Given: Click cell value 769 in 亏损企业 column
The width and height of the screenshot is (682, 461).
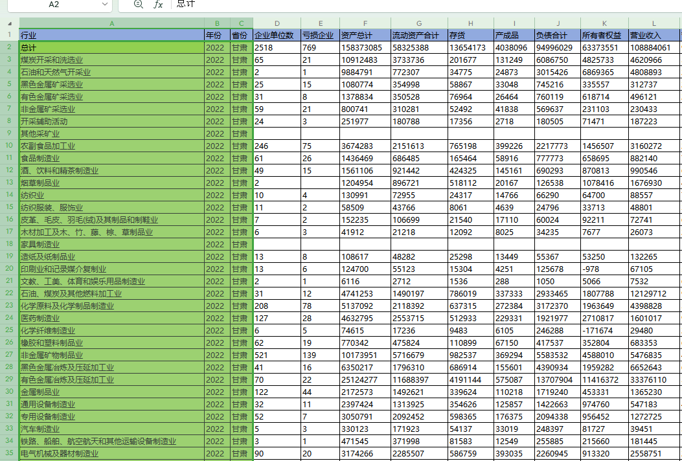Looking at the screenshot, I should (x=321, y=47).
